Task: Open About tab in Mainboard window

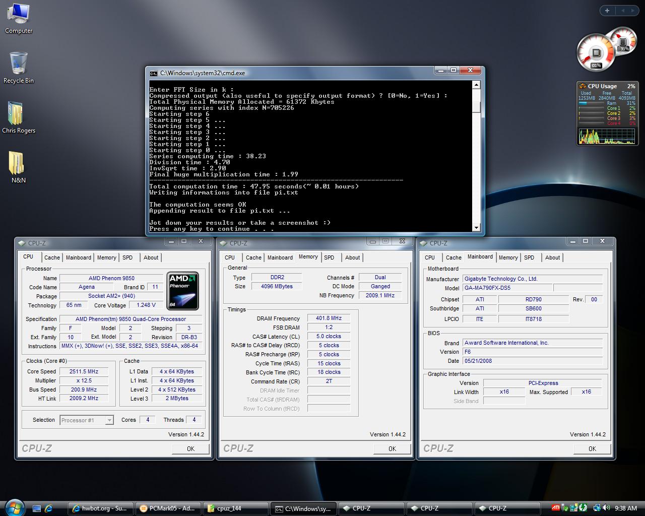Action: pos(553,257)
